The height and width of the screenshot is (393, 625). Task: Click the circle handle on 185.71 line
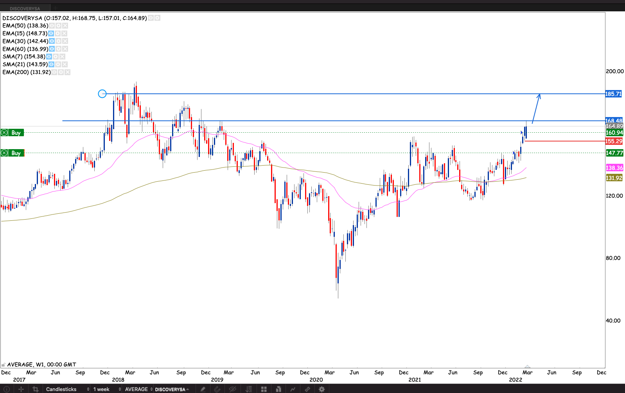(x=102, y=94)
